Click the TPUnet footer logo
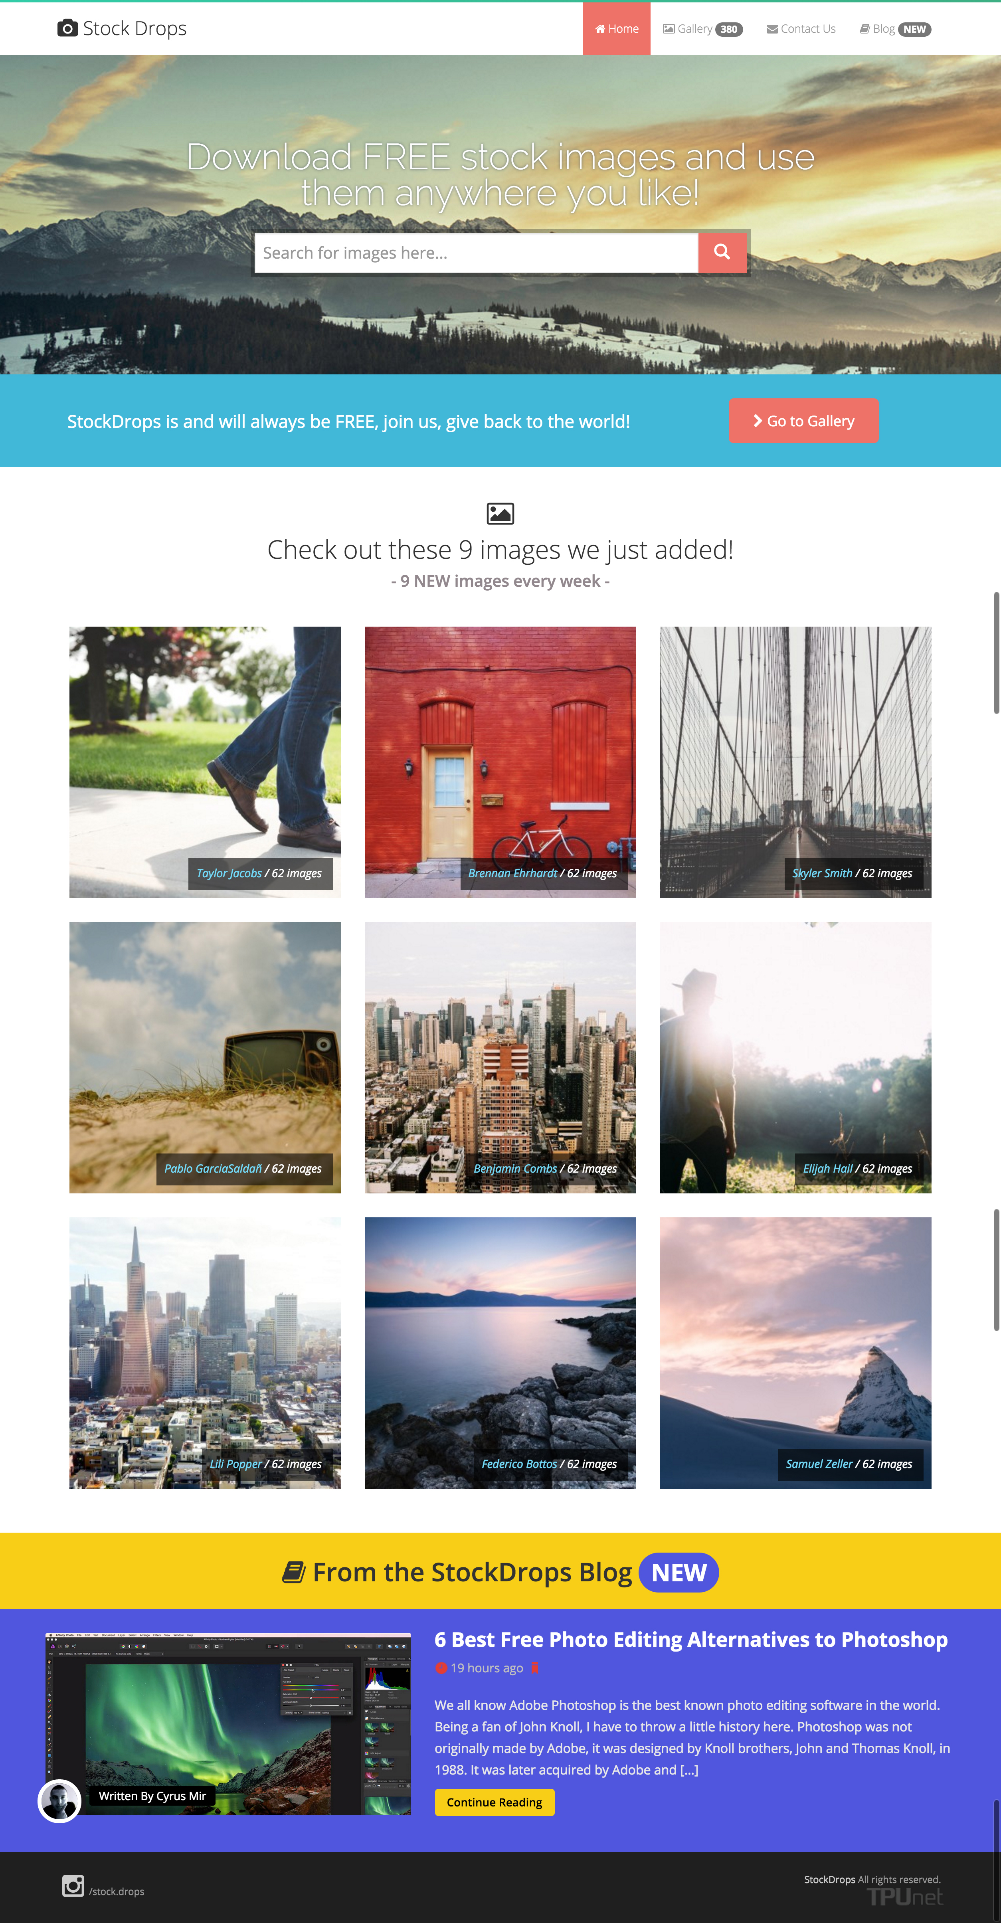The image size is (1001, 1923). tap(904, 1897)
